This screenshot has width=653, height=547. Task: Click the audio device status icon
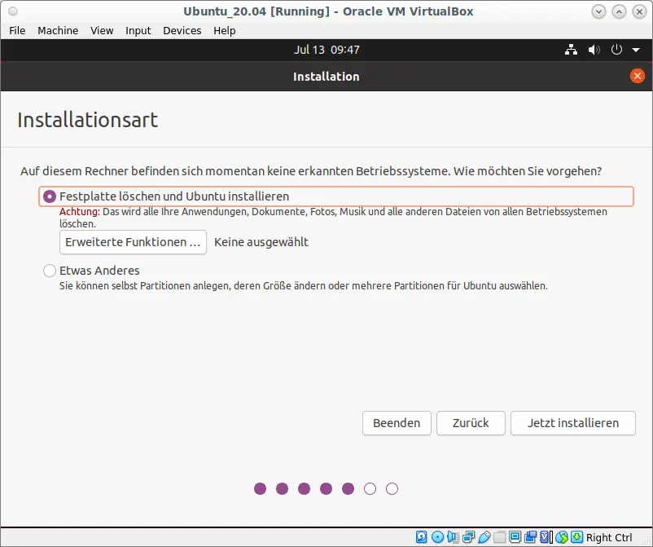pyautogui.click(x=453, y=537)
